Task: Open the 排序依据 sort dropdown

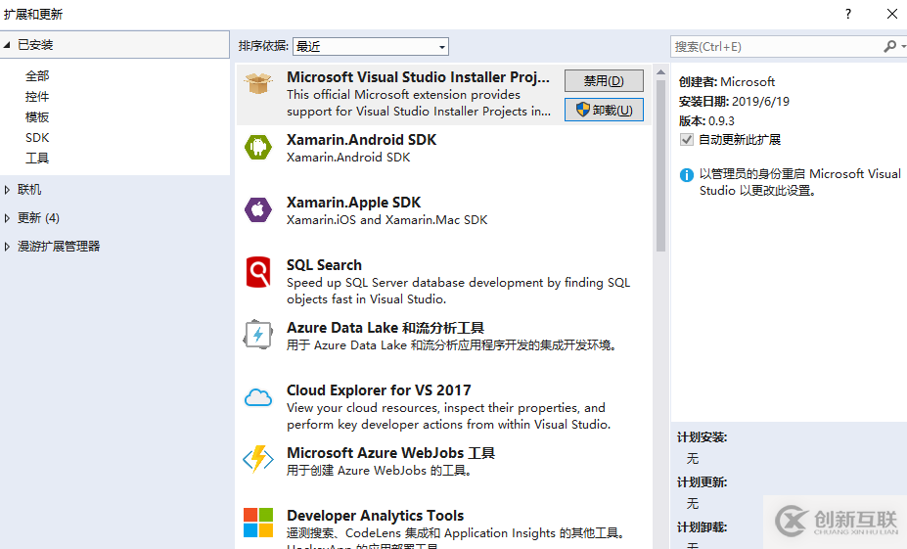Action: [x=370, y=46]
